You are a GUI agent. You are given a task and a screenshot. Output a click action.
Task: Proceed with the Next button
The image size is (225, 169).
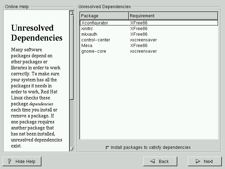(204, 161)
